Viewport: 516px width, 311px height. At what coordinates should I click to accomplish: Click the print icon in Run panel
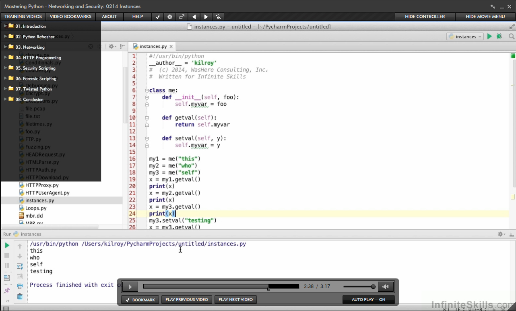click(x=20, y=286)
